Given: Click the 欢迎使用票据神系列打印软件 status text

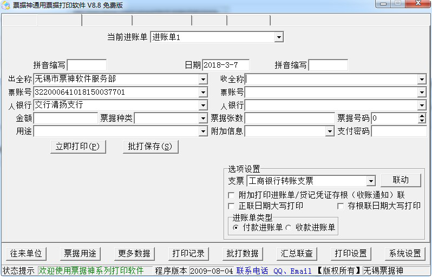Looking at the screenshot, I should click(91, 271).
